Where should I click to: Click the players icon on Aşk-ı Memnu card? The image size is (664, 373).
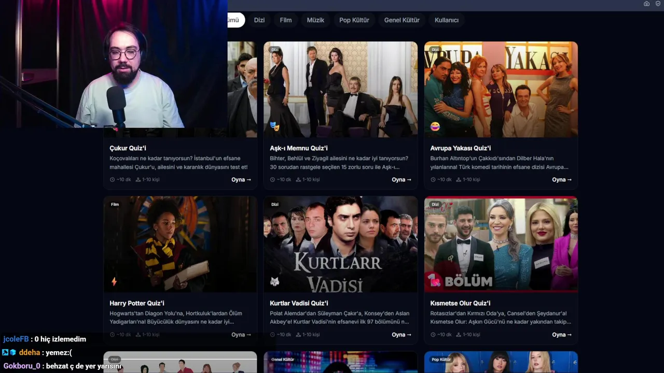[298, 180]
